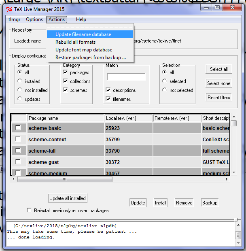
Task: Select the 'installed' status radio button
Action: (20, 81)
